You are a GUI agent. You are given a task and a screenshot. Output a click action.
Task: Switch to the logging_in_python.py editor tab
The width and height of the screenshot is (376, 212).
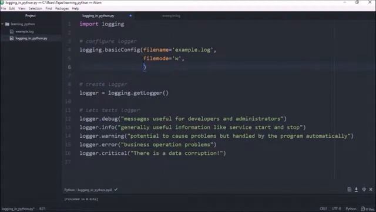click(98, 16)
